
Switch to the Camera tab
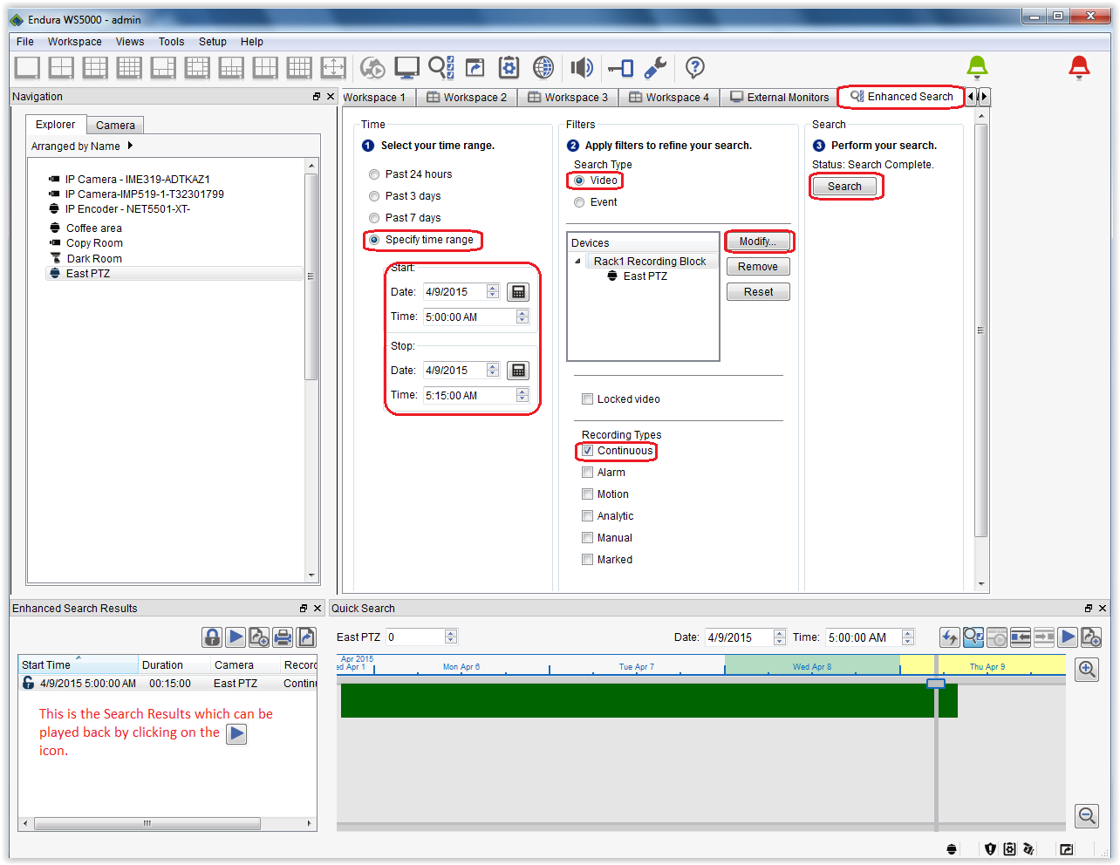[x=114, y=125]
